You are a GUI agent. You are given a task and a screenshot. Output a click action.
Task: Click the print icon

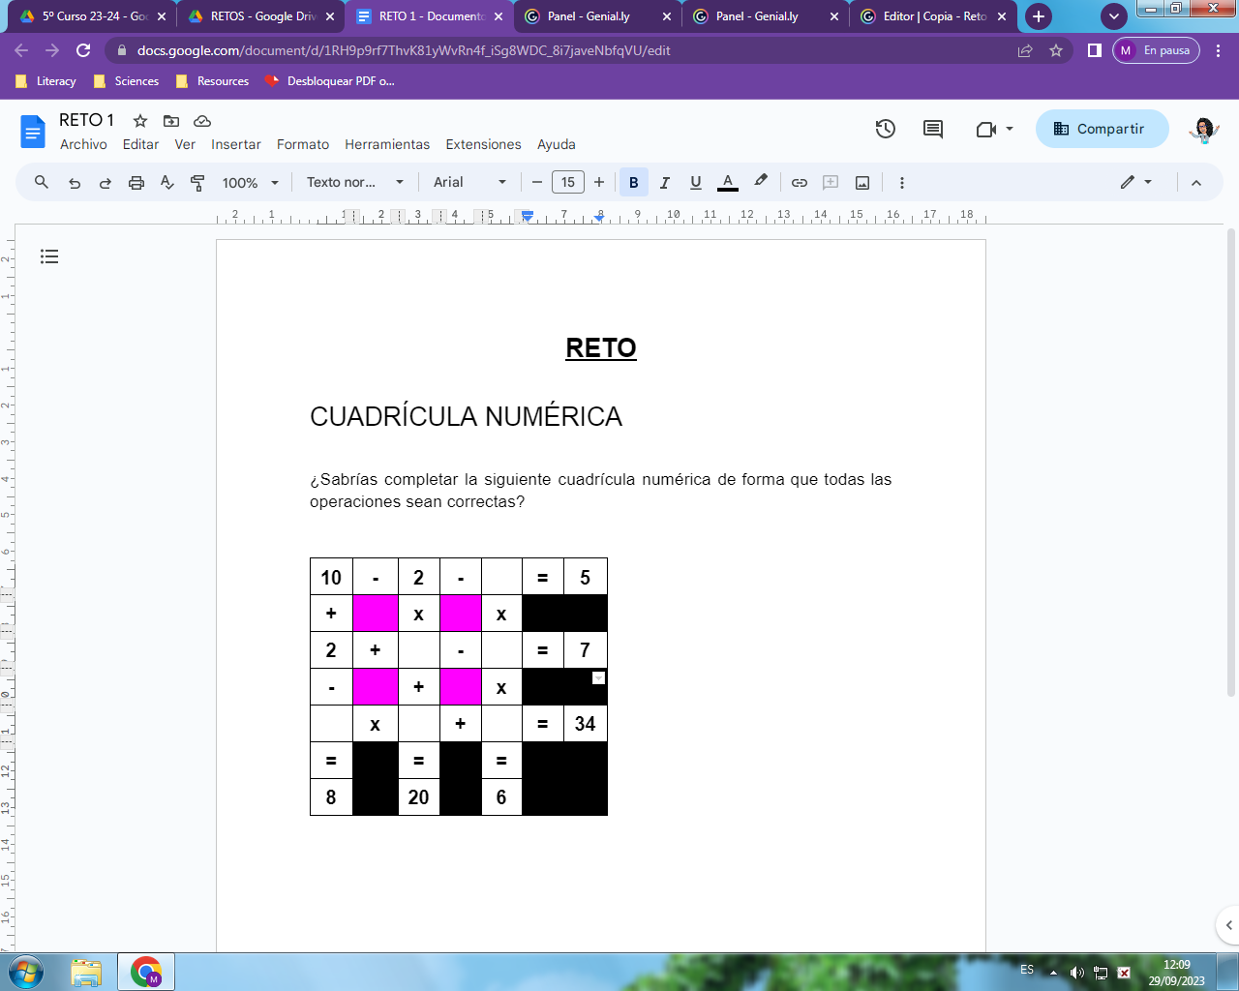coord(136,182)
